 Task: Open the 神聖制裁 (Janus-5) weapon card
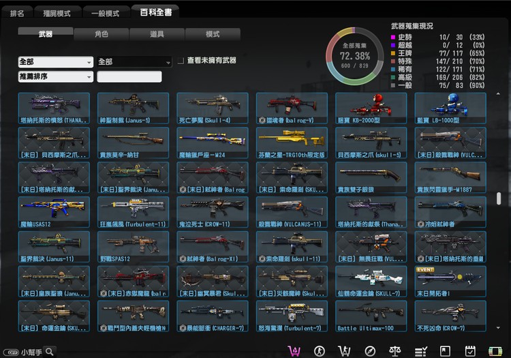click(x=134, y=108)
